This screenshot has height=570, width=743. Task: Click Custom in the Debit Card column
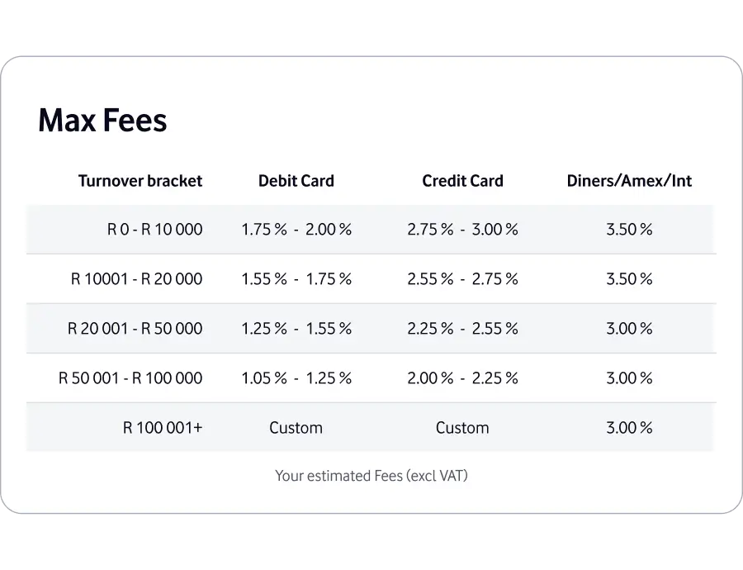coord(296,428)
